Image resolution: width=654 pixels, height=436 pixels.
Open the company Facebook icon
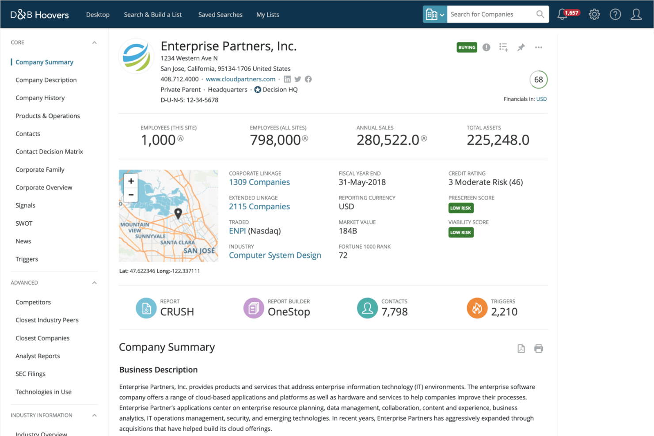tap(308, 79)
